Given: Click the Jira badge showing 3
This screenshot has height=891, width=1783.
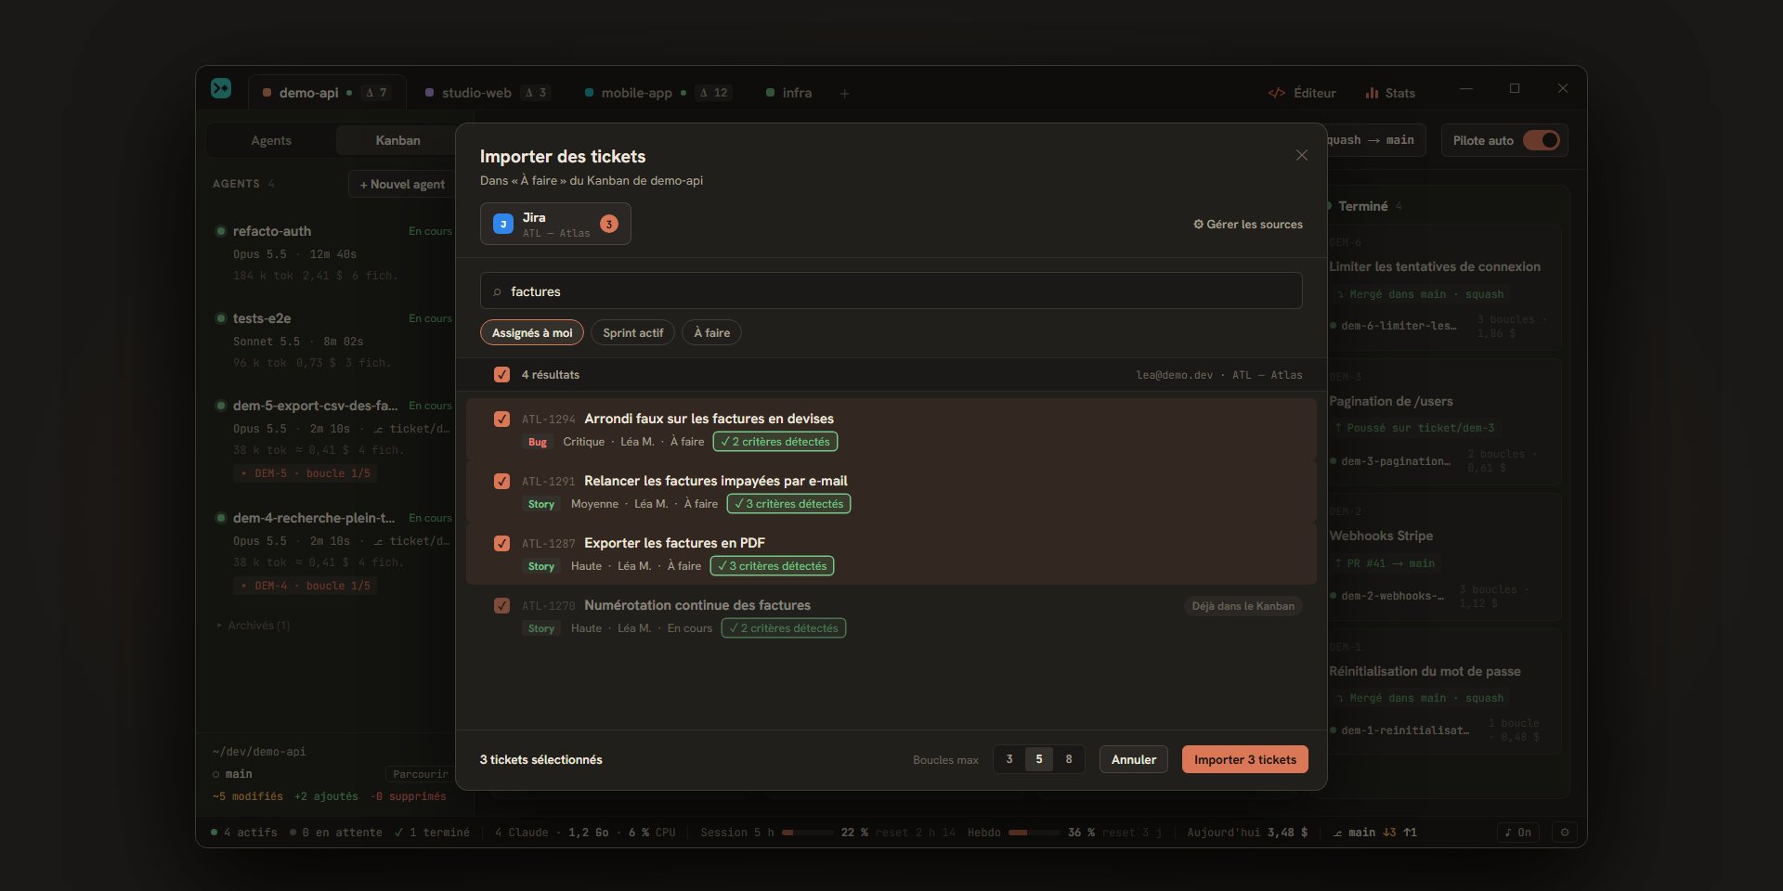Looking at the screenshot, I should click(x=609, y=224).
